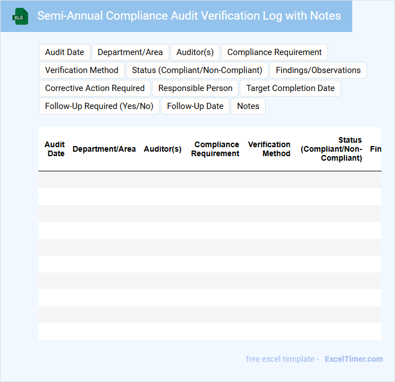The image size is (395, 382).
Task: Click the Department/Area table column header
Action: click(104, 149)
